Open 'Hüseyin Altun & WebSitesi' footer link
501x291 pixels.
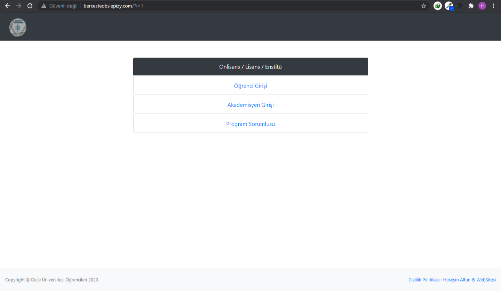469,280
